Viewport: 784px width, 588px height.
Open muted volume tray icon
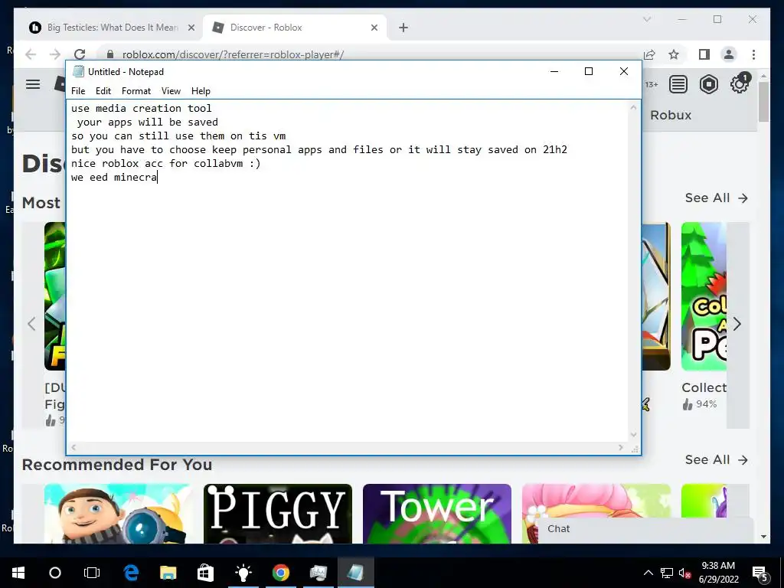[x=685, y=573]
